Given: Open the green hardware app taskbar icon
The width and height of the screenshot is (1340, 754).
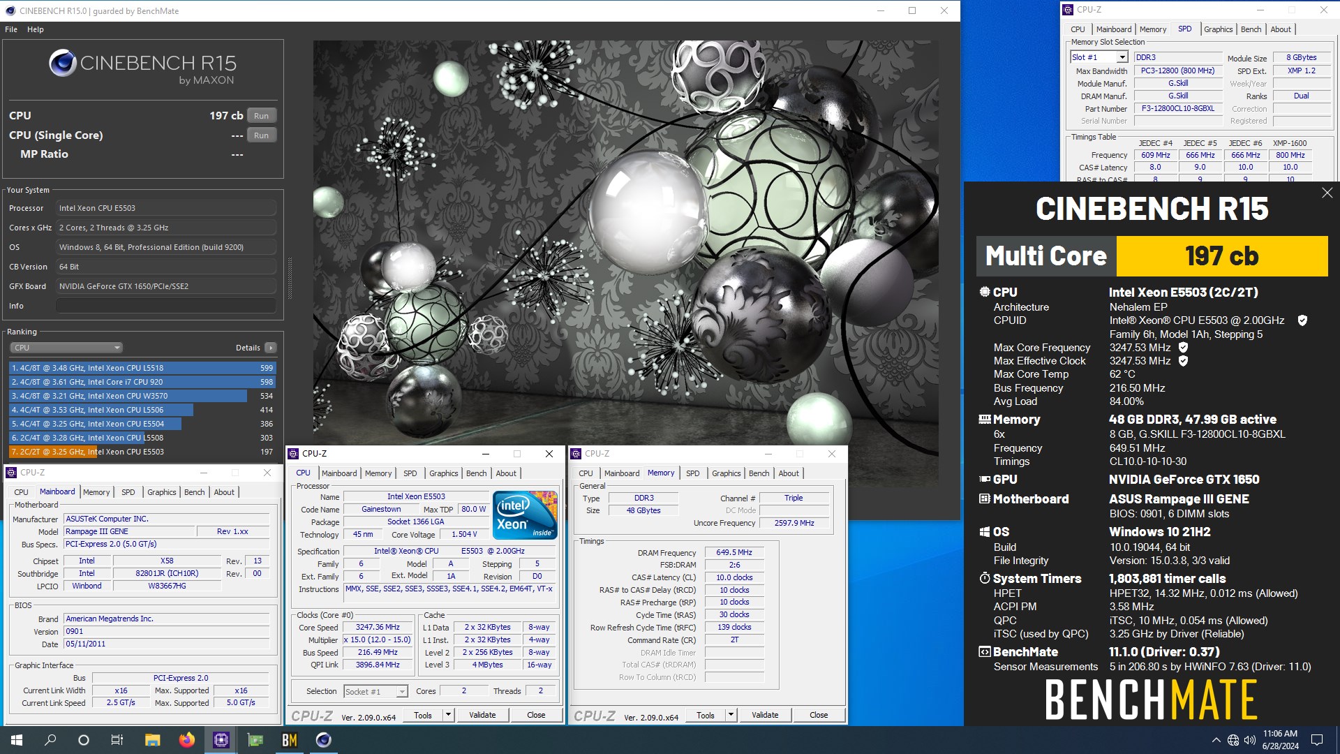Looking at the screenshot, I should coord(255,740).
